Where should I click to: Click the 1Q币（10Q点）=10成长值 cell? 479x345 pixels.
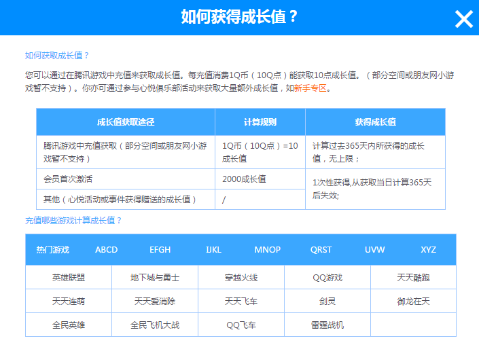tap(260, 152)
